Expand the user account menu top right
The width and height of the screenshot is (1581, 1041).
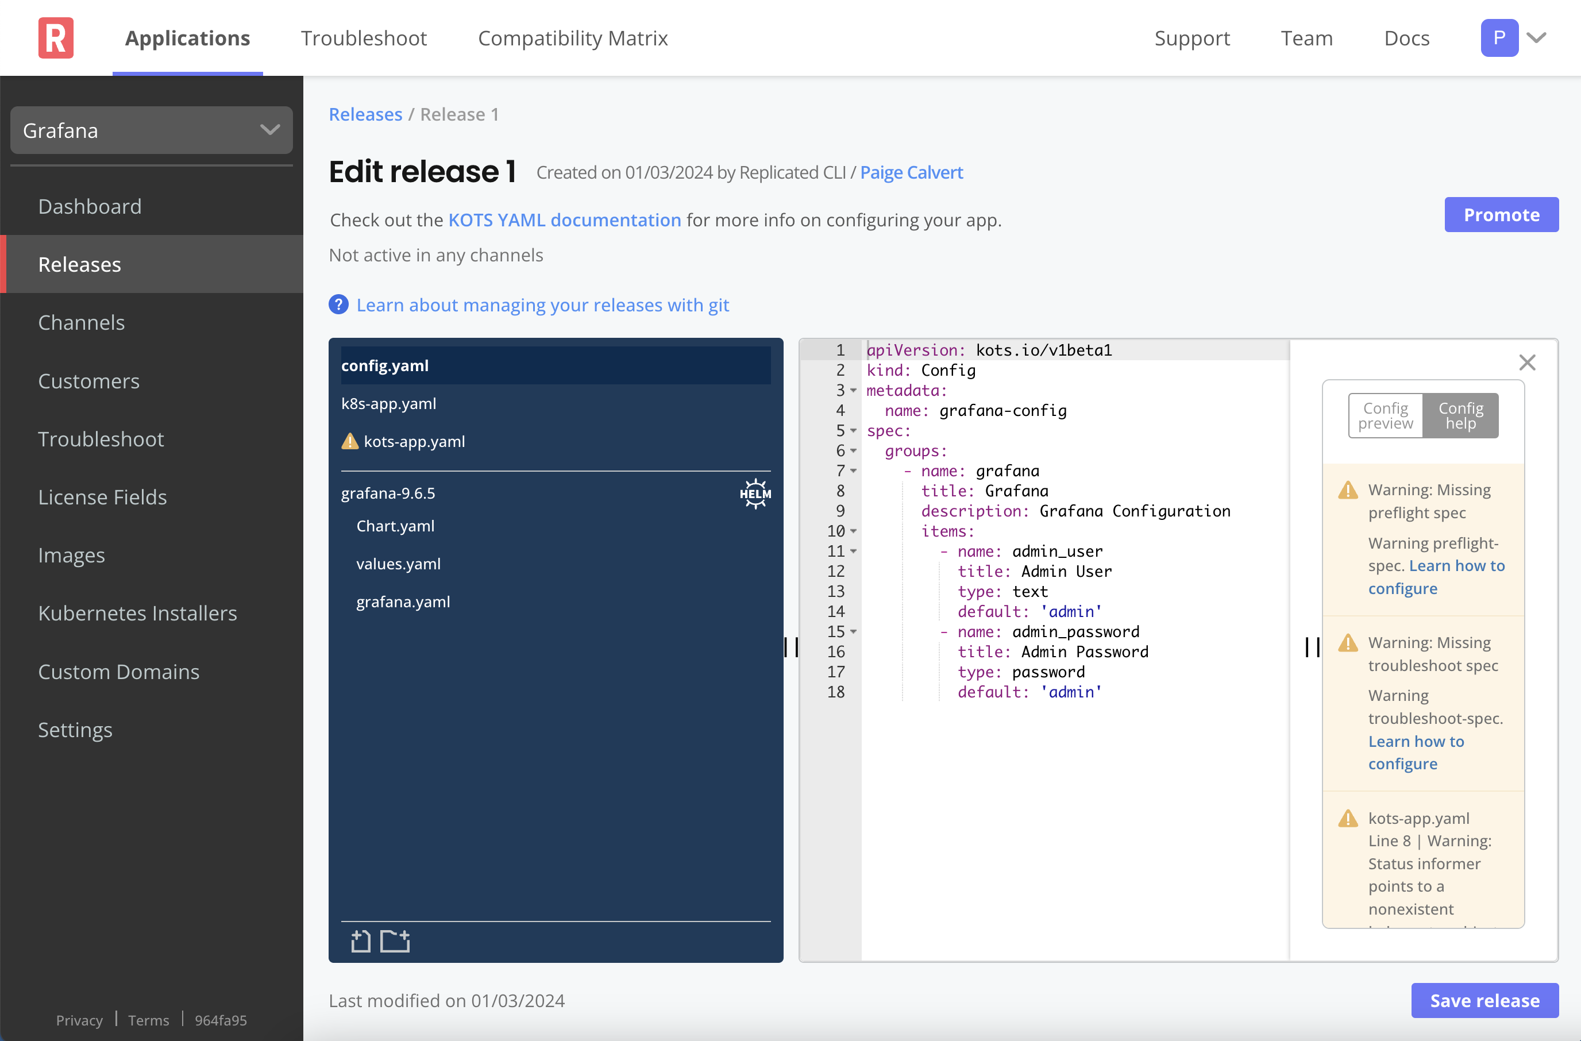click(x=1538, y=37)
